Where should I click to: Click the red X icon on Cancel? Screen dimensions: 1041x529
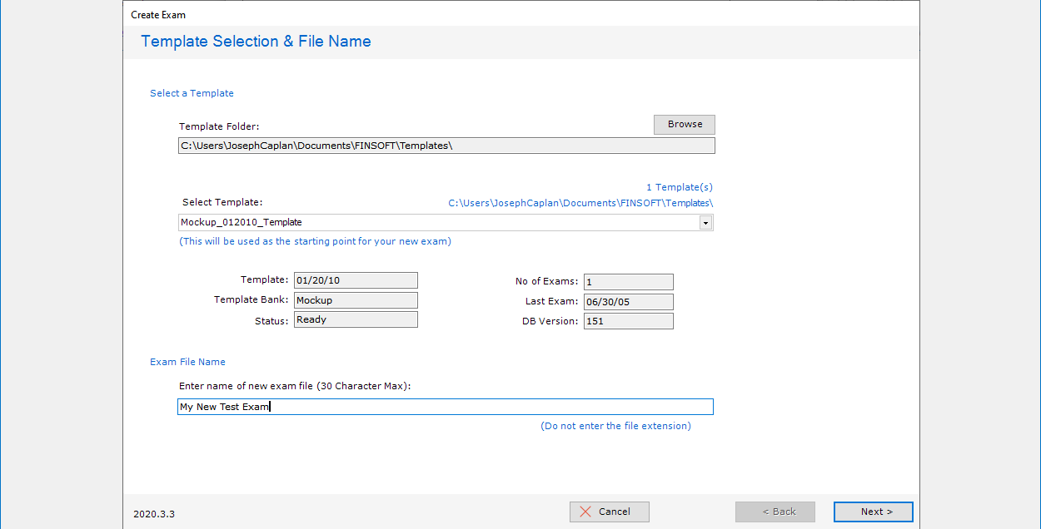coord(585,512)
